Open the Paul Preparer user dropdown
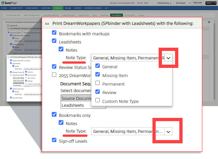This screenshot has width=218, height=159. click(x=183, y=3)
